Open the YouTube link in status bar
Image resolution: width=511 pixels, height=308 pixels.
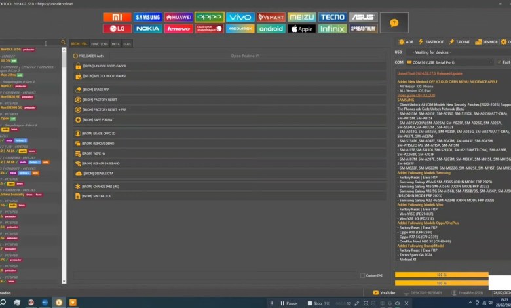coord(384,293)
